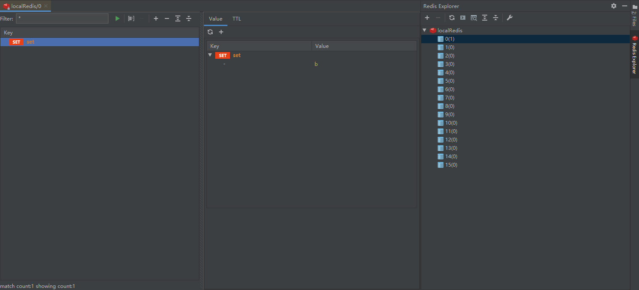Select value cell 'b' in the table
Image resolution: width=639 pixels, height=290 pixels.
pyautogui.click(x=316, y=64)
